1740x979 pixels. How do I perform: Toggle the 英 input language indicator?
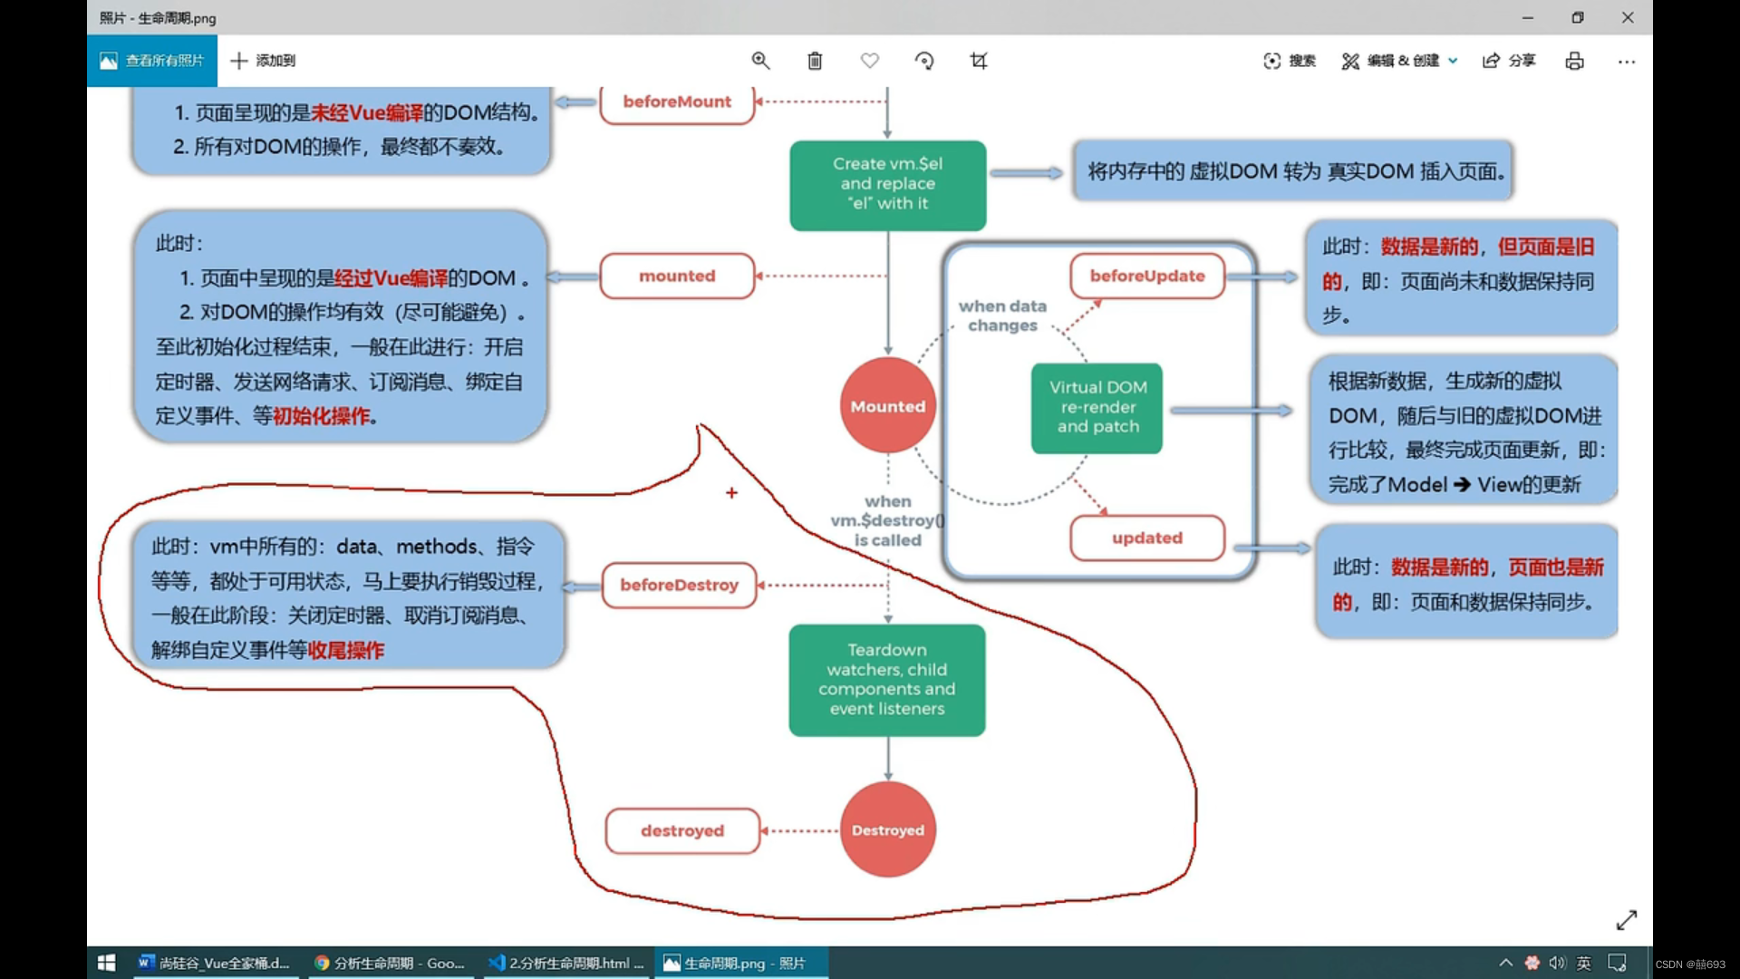point(1584,963)
